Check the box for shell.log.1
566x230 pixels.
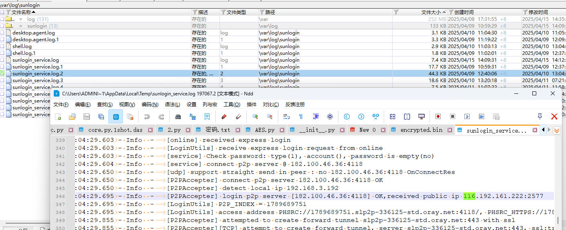pyautogui.click(x=2, y=53)
